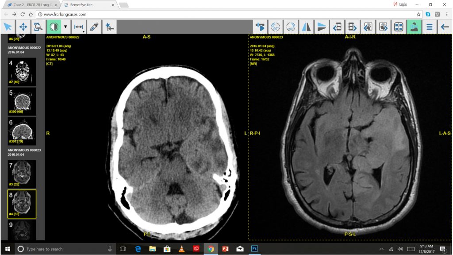
Task: Rotate the image 90° counter-clockwise
Action: [x=276, y=27]
